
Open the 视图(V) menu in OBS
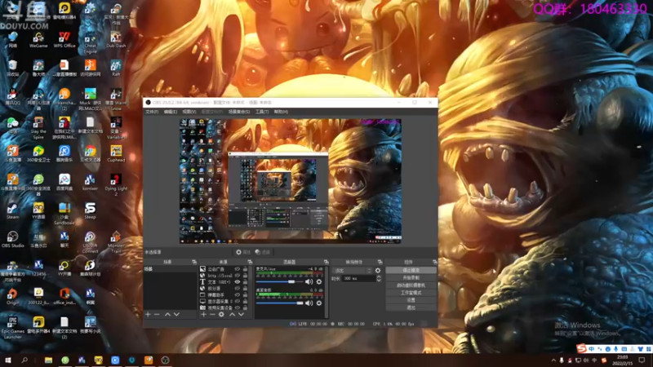click(x=189, y=112)
